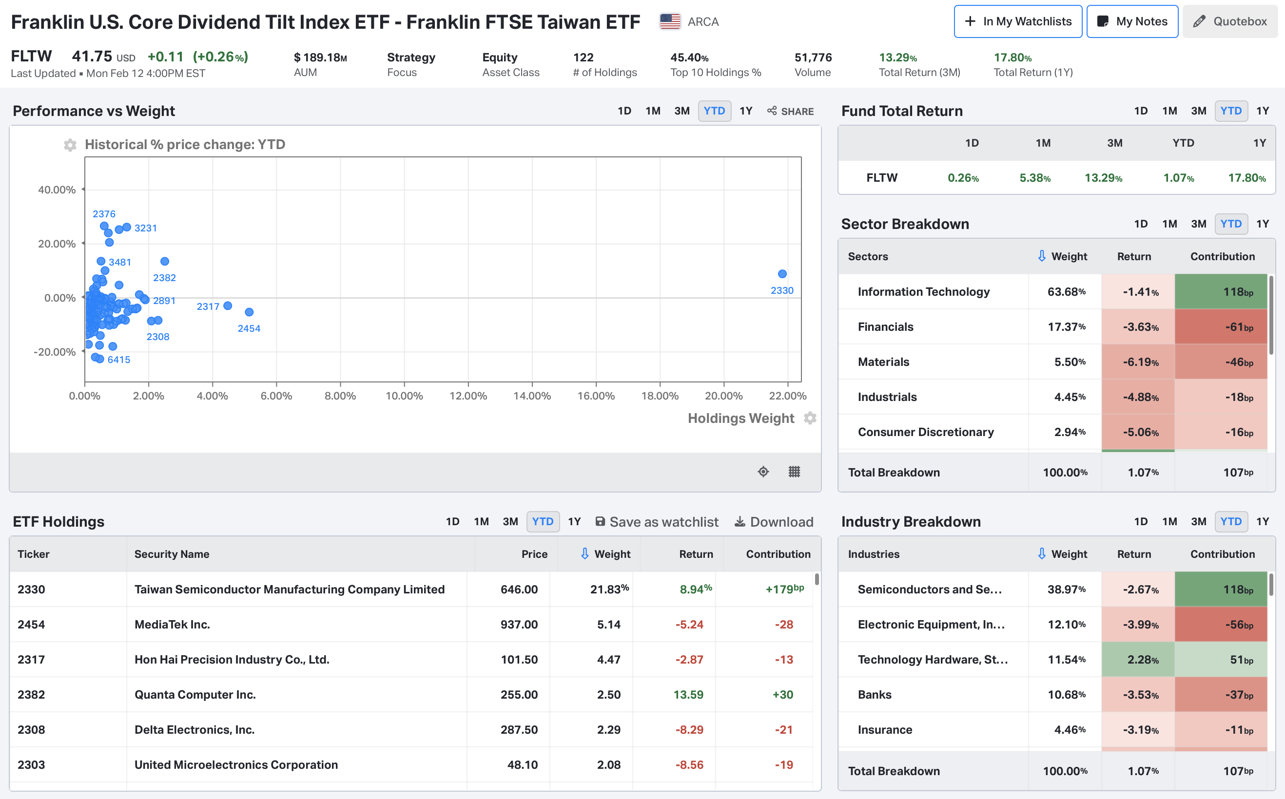This screenshot has height=799, width=1285.
Task: Select 1M period in Sector Breakdown
Action: tap(1169, 224)
